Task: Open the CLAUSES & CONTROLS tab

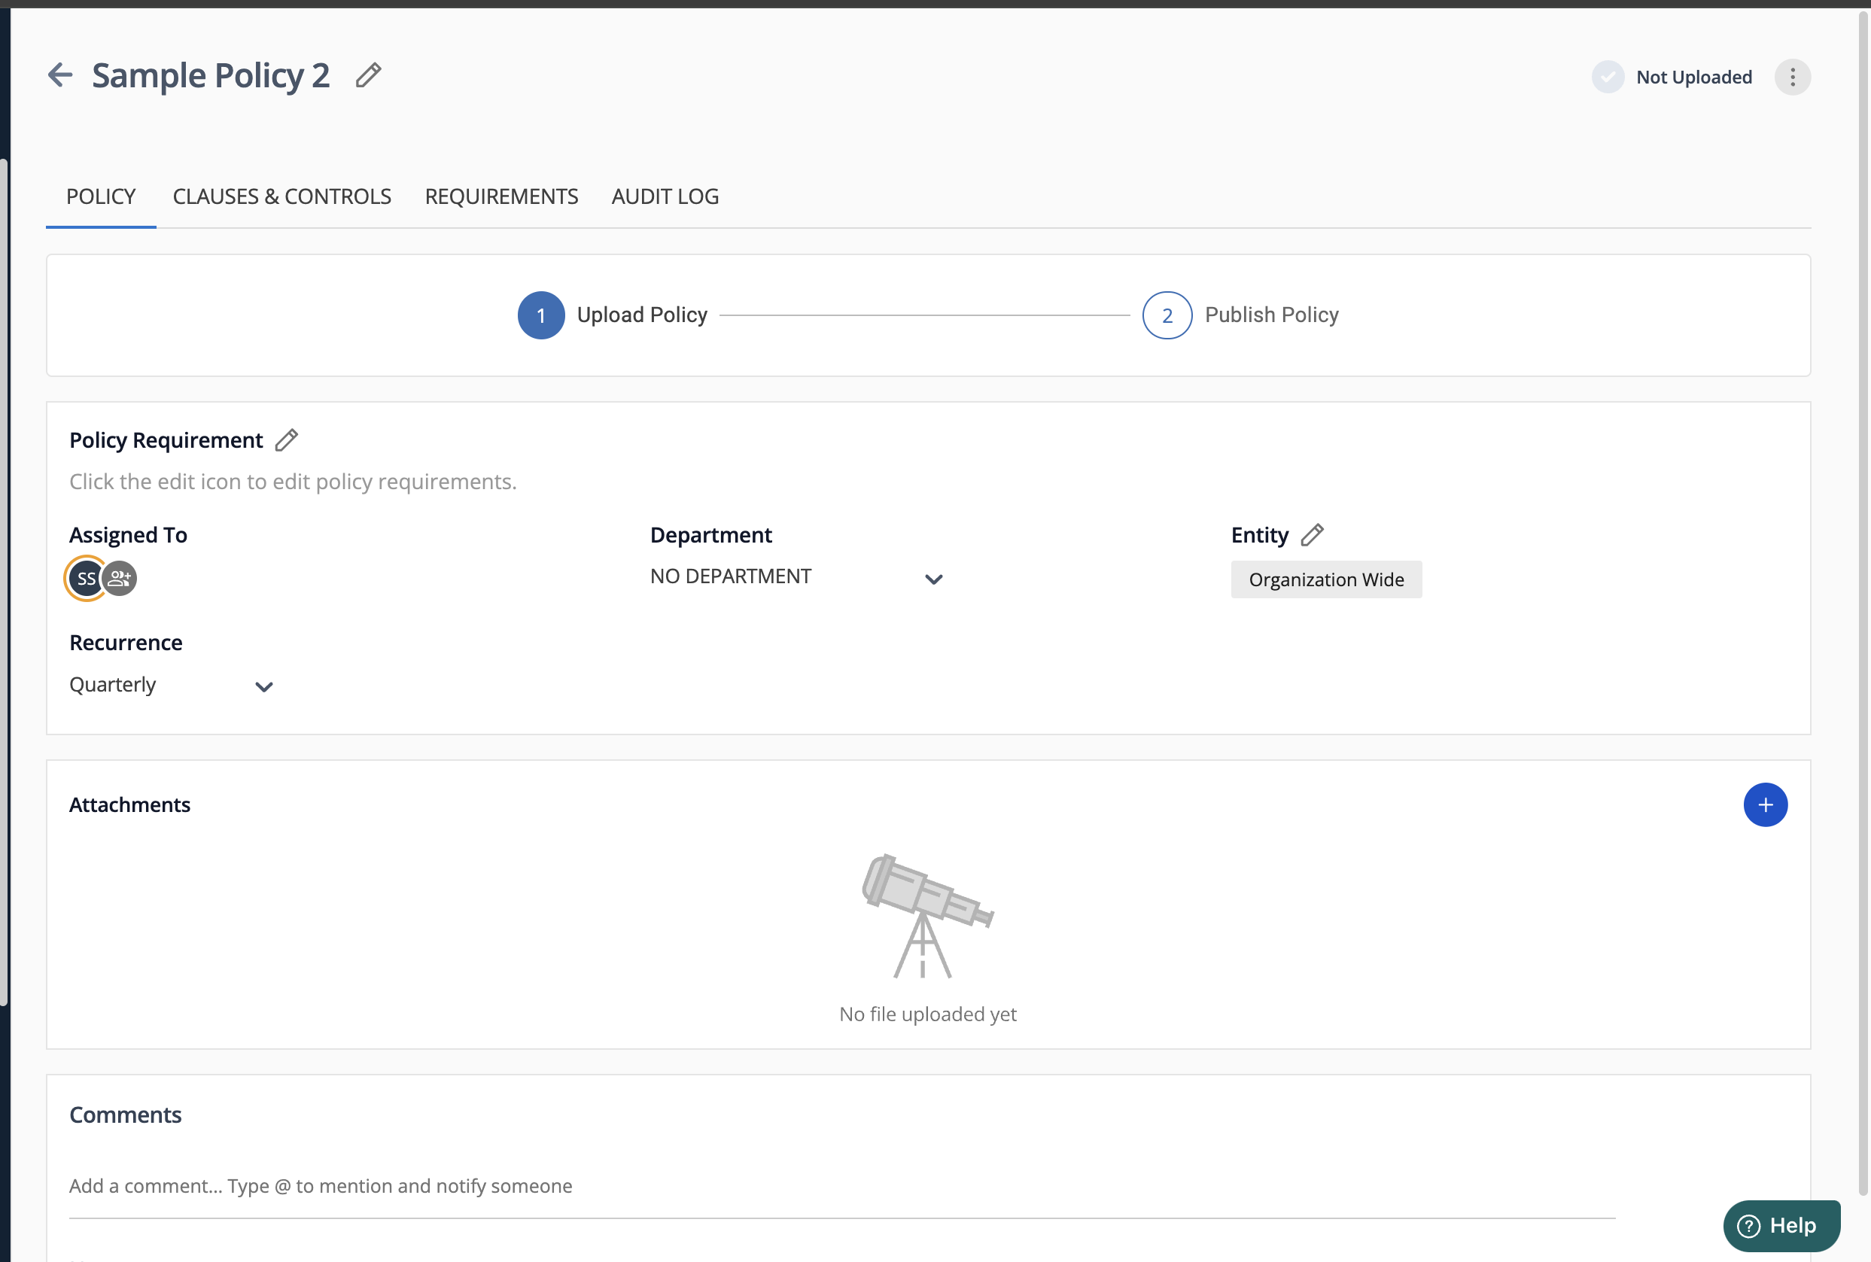Action: 281,196
